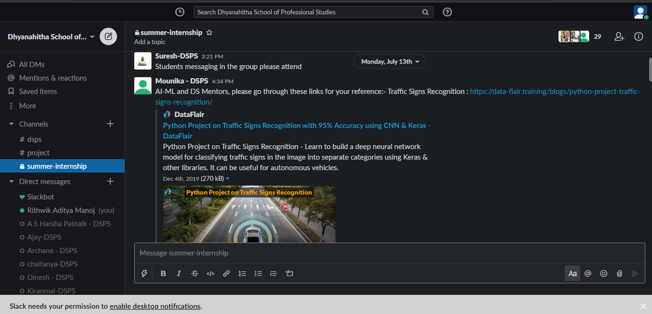Add a channel with the plus icon
Viewport: 652px width, 314px height.
(110, 124)
